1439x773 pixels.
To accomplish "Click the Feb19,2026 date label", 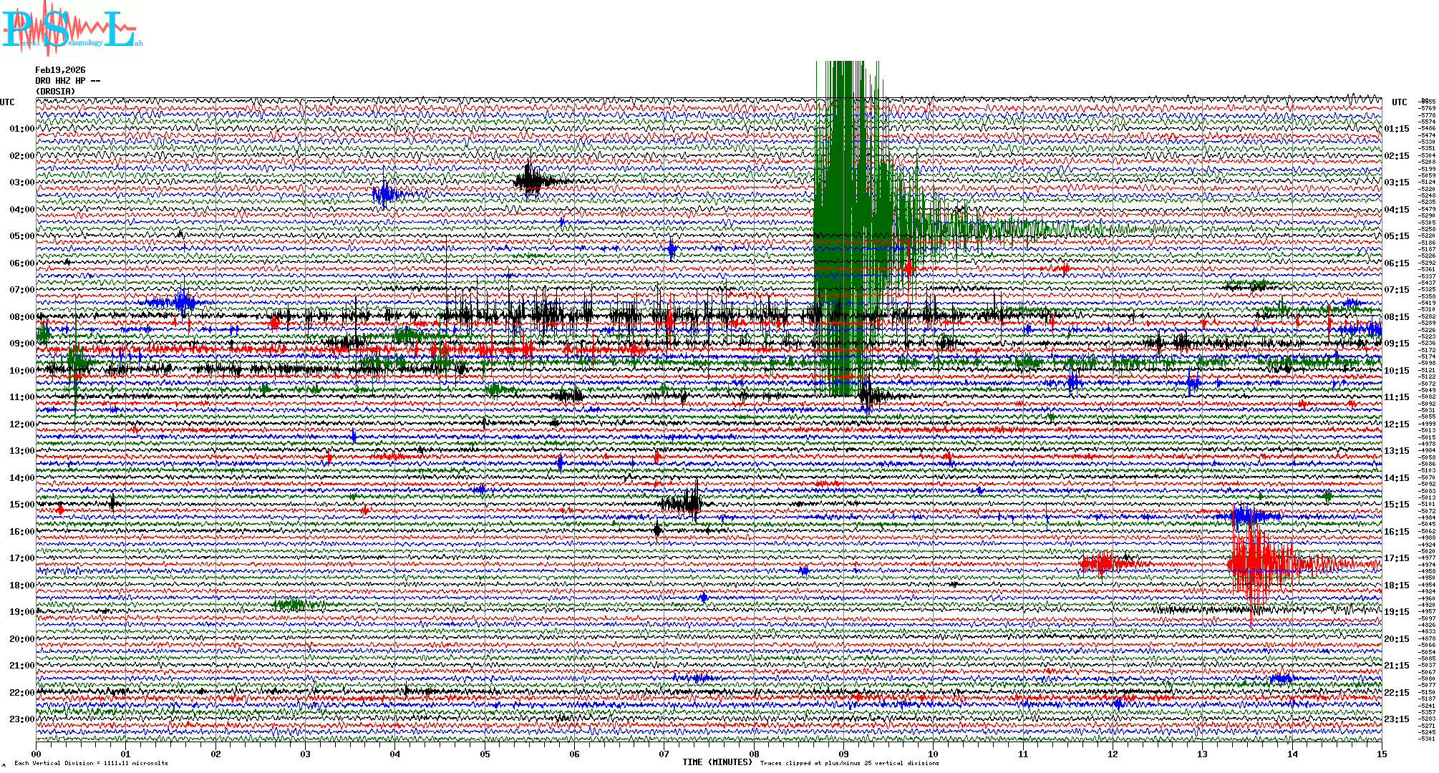I will (60, 70).
